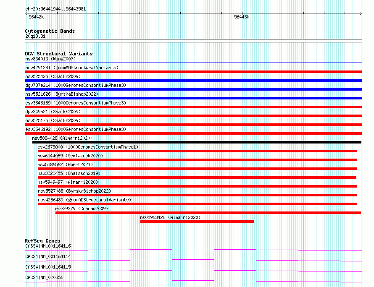This screenshot has height=287, width=374.
Task: Open esv29379 (Conrad2009) label
Action: tap(82, 209)
